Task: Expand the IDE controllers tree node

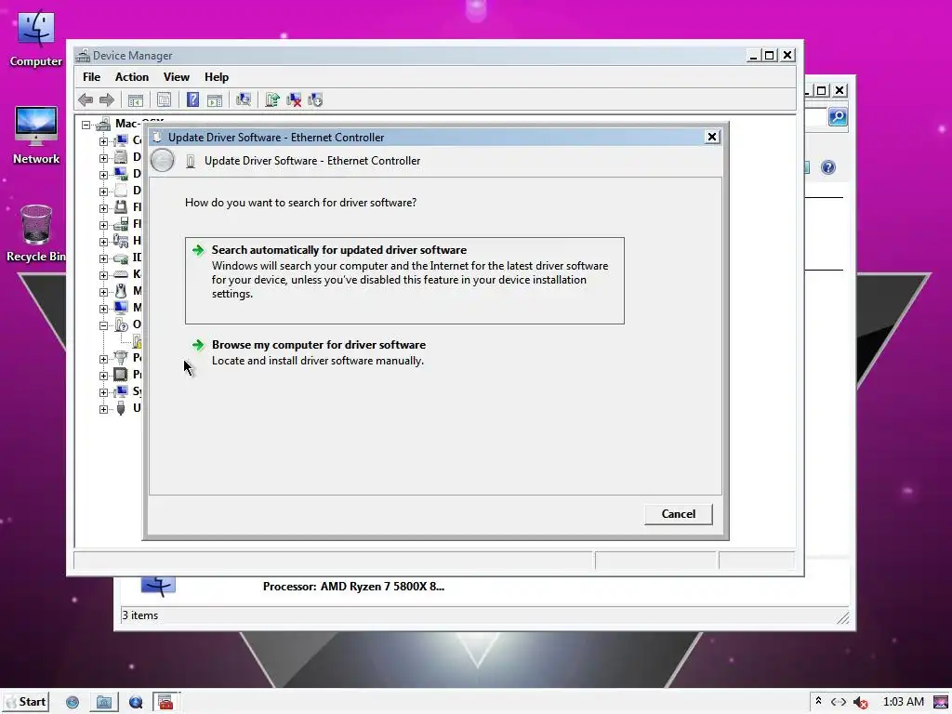Action: [103, 258]
